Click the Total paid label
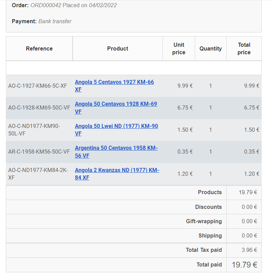 click(x=209, y=265)
